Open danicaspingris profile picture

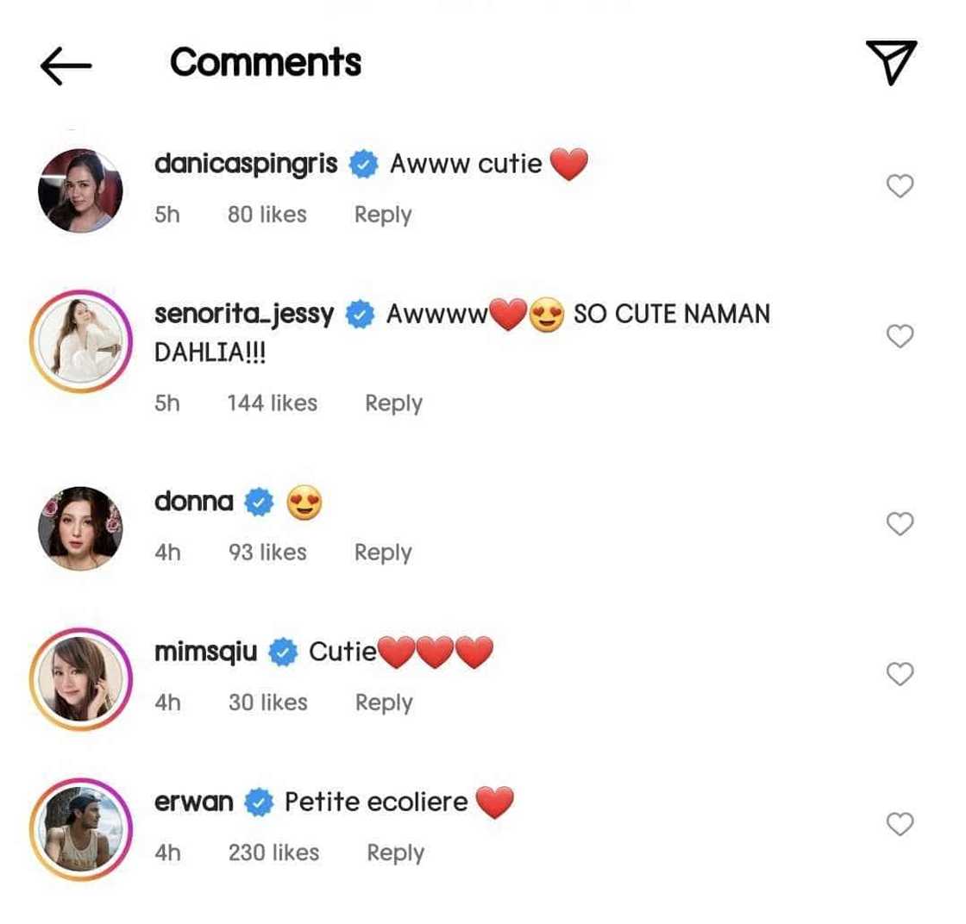point(80,190)
